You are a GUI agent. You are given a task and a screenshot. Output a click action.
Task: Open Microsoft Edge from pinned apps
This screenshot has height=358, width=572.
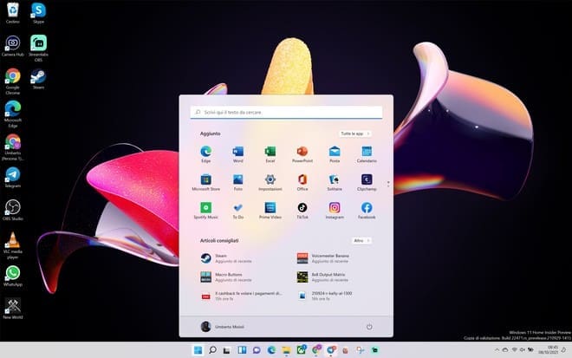pyautogui.click(x=206, y=152)
